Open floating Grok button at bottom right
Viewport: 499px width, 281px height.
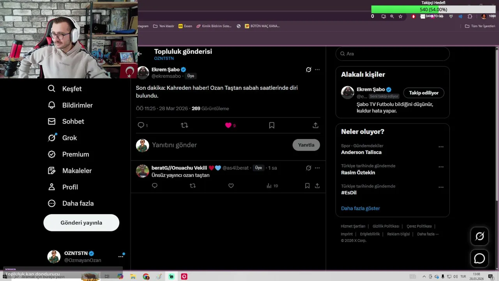[479, 236]
